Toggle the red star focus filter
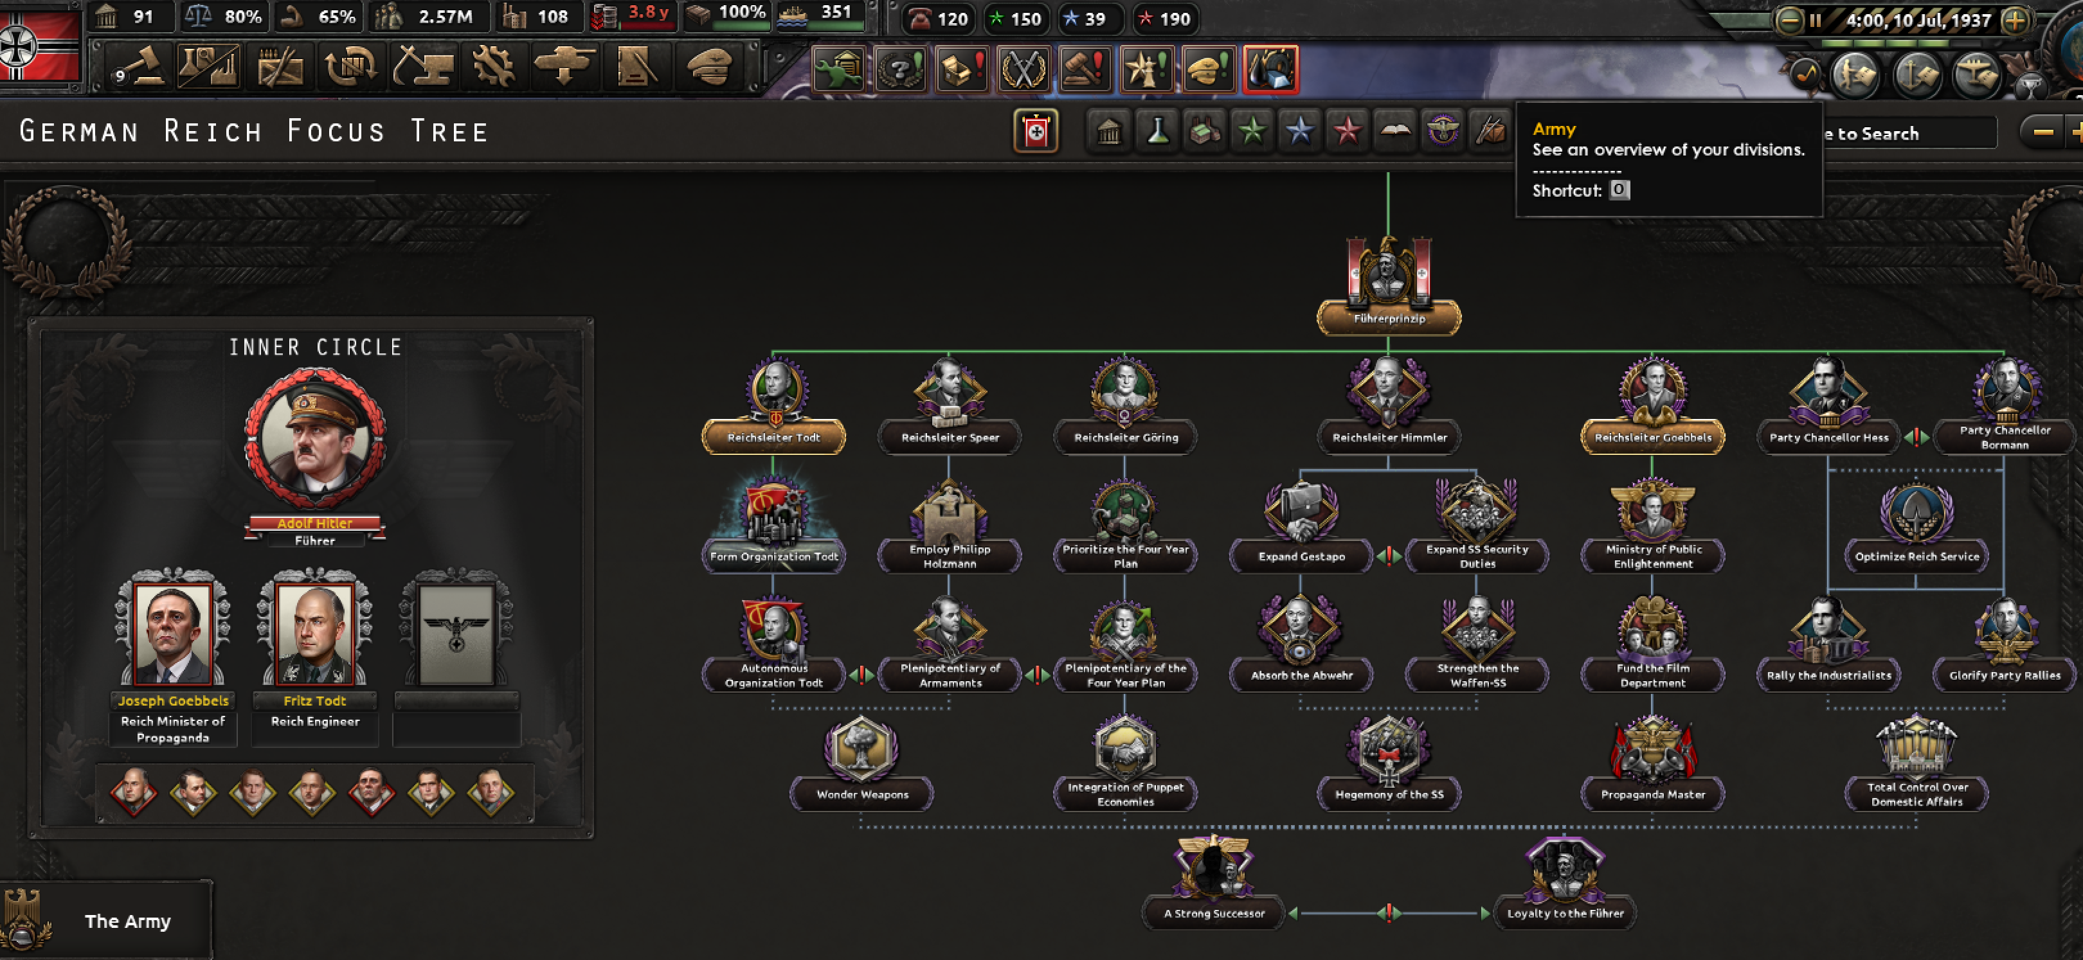The height and width of the screenshot is (960, 2083). (x=1347, y=130)
